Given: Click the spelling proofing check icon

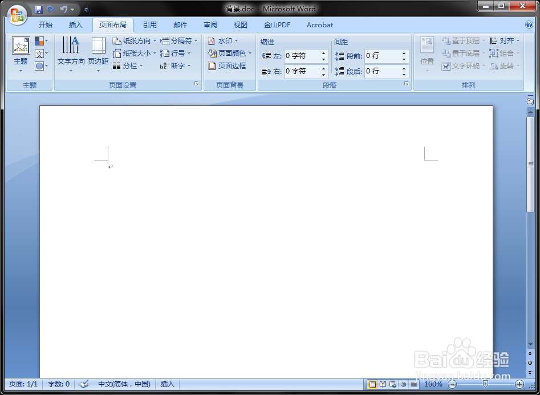Looking at the screenshot, I should [84, 384].
